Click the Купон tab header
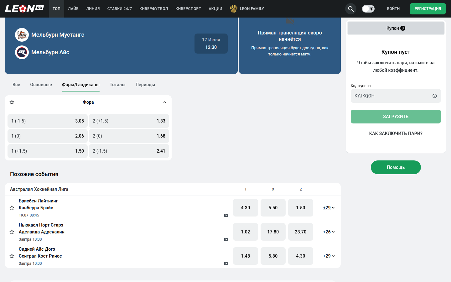This screenshot has height=282, width=451. [x=396, y=28]
